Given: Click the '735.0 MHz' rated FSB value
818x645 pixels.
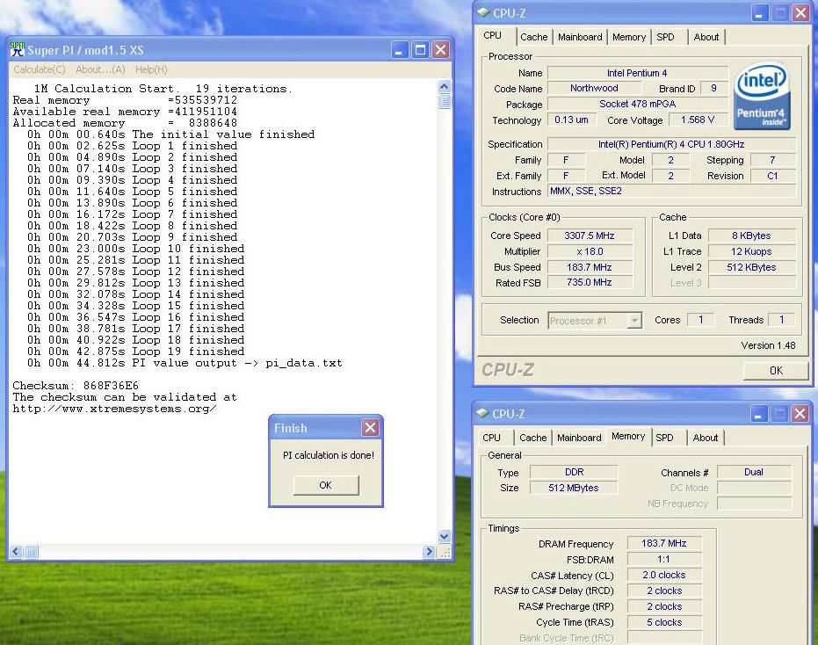Looking at the screenshot, I should (x=590, y=282).
